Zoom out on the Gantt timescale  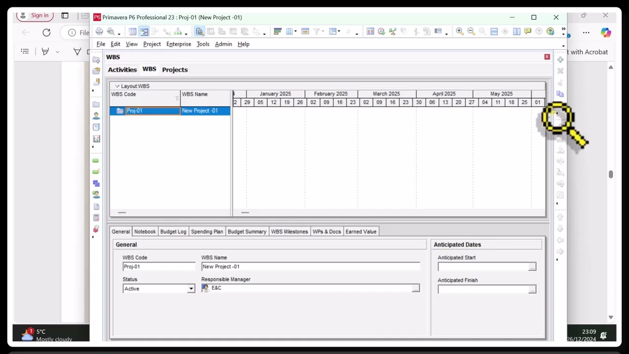coord(471,31)
